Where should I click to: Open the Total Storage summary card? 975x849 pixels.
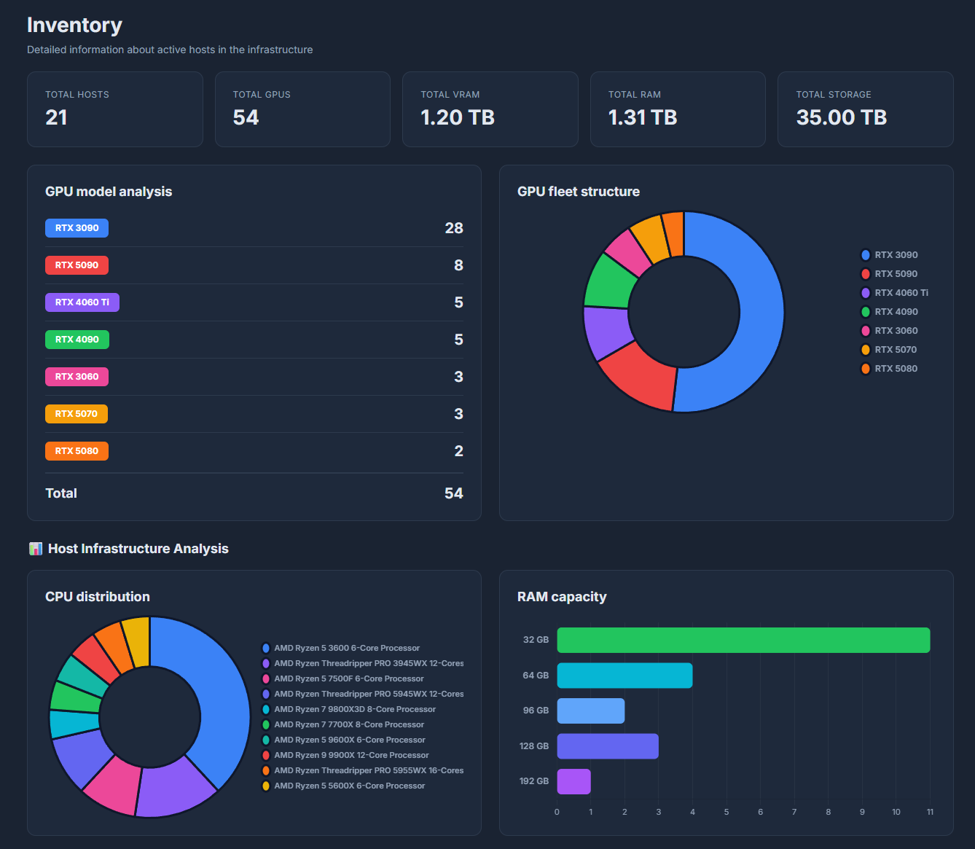pos(865,109)
